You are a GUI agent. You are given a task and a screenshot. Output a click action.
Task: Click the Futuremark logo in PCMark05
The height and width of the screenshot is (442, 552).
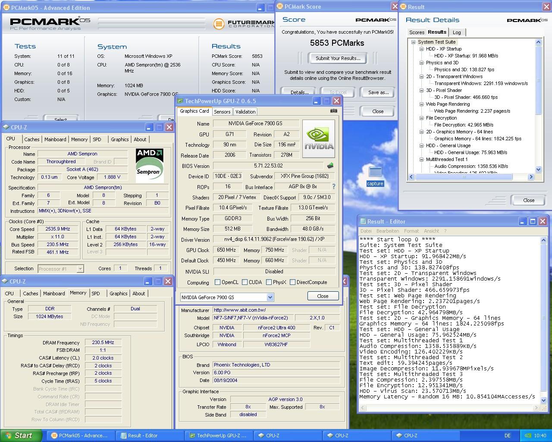[x=244, y=23]
